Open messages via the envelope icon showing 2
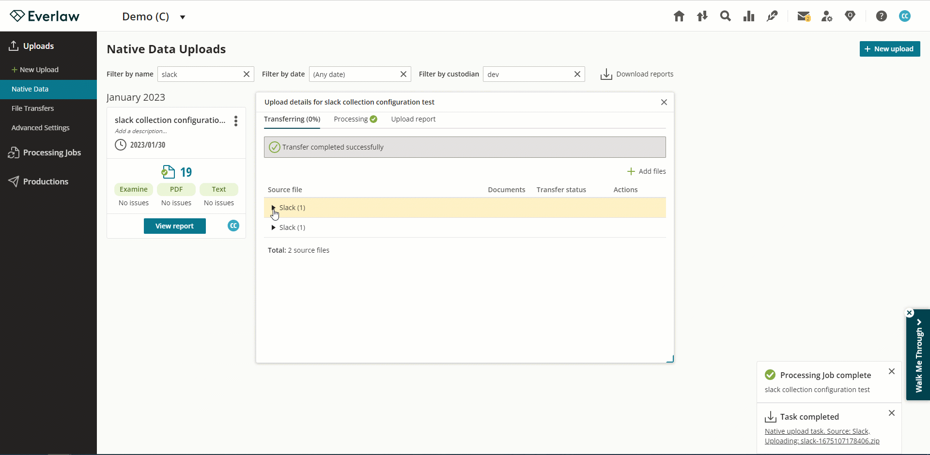 coord(804,16)
